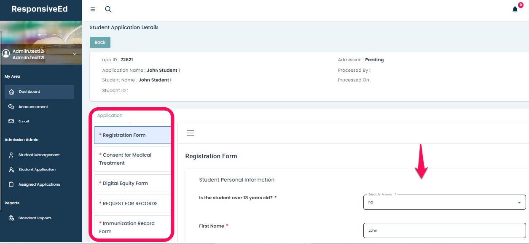Select the REQUEST FOR RECORDS form

click(x=132, y=203)
